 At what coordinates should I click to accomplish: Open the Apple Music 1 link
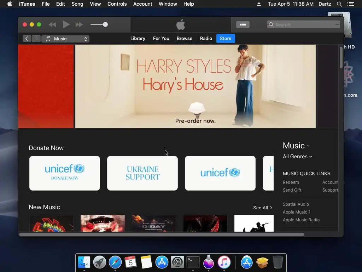click(x=297, y=212)
